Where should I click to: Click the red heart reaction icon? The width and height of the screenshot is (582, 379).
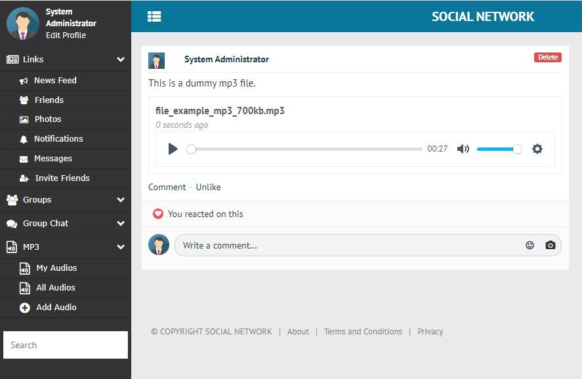157,214
